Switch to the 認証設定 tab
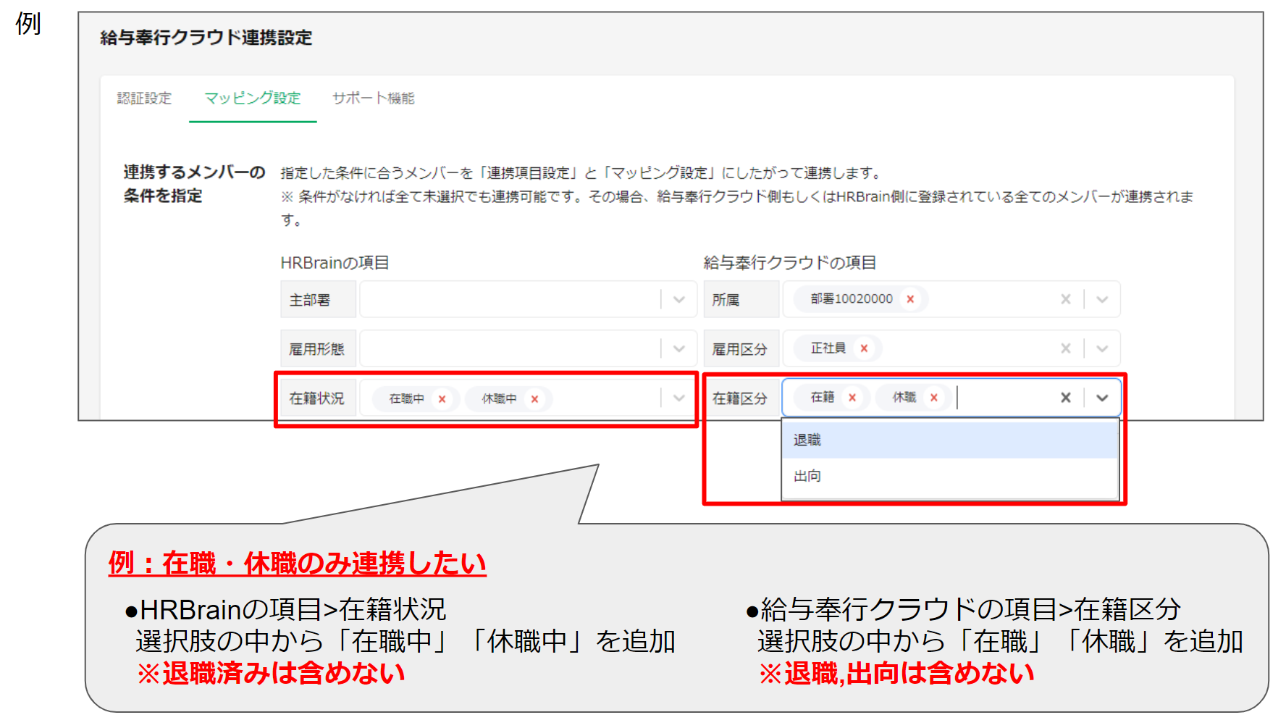The width and height of the screenshot is (1286, 728). coord(144,99)
